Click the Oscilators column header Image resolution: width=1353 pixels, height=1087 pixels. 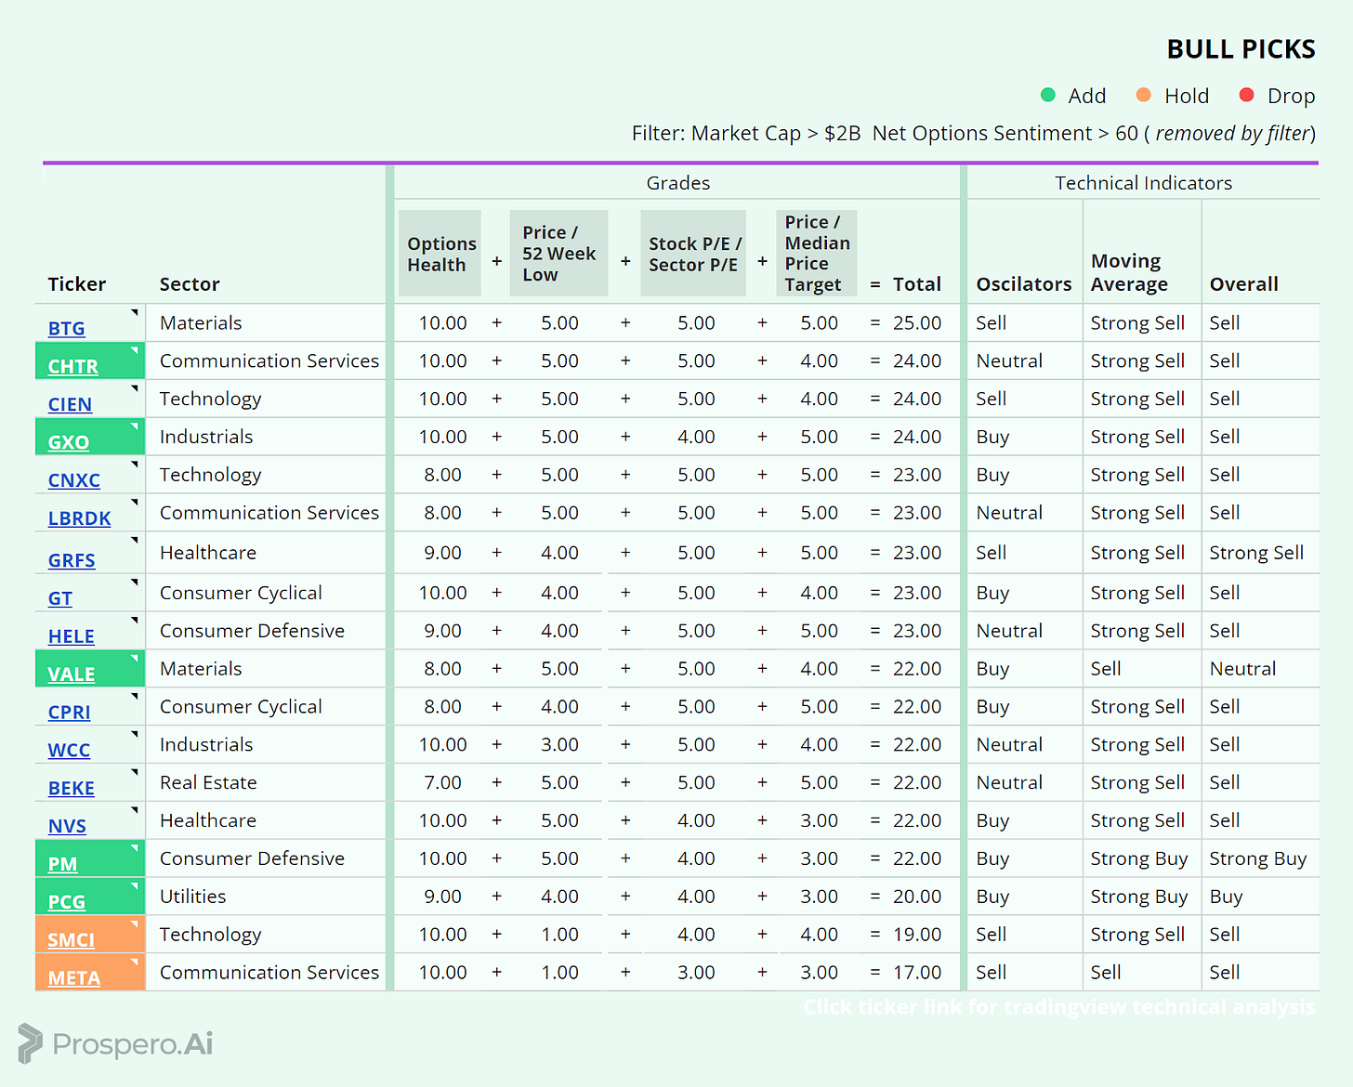pyautogui.click(x=1023, y=284)
